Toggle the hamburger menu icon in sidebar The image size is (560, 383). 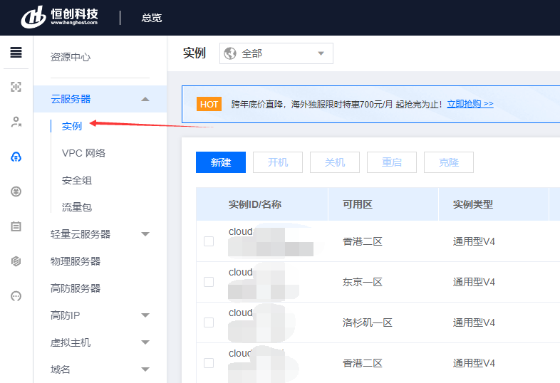point(16,53)
